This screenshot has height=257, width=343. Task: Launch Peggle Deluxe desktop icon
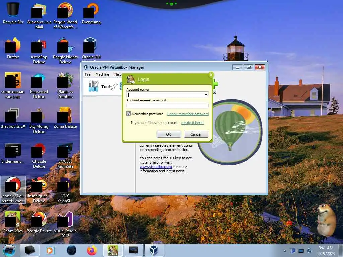click(x=39, y=222)
